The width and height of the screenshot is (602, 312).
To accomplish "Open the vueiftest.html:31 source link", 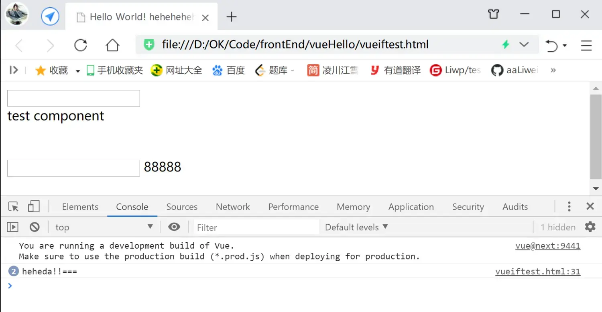I will pyautogui.click(x=538, y=272).
